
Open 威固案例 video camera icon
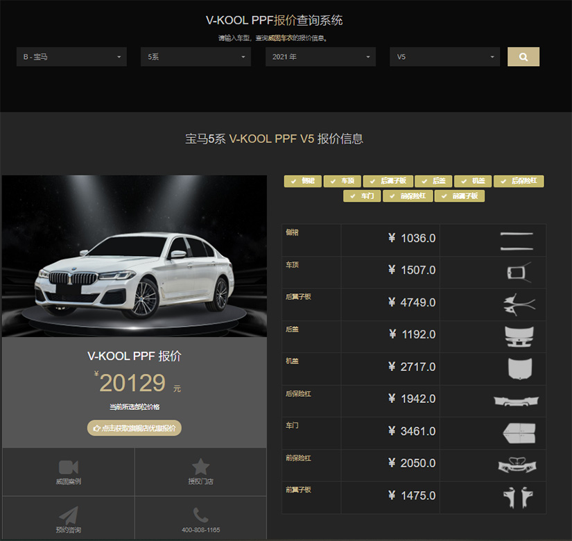coord(68,467)
